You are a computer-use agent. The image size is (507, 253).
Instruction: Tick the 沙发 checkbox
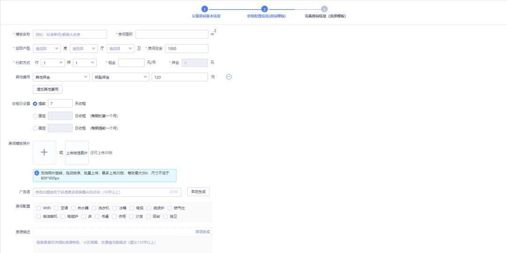pyautogui.click(x=131, y=216)
